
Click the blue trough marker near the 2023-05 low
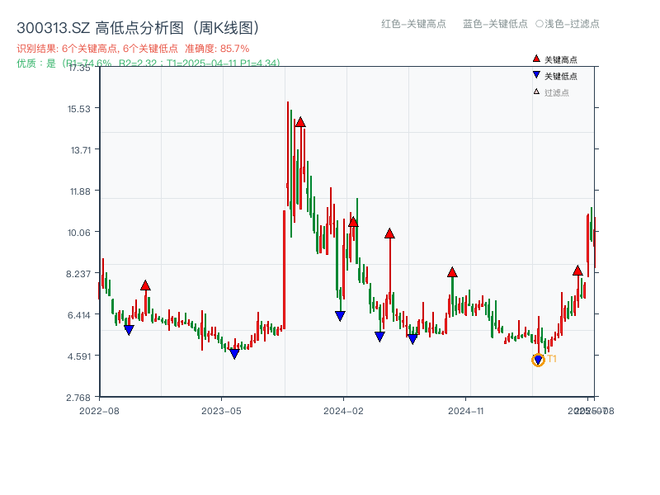(x=234, y=352)
